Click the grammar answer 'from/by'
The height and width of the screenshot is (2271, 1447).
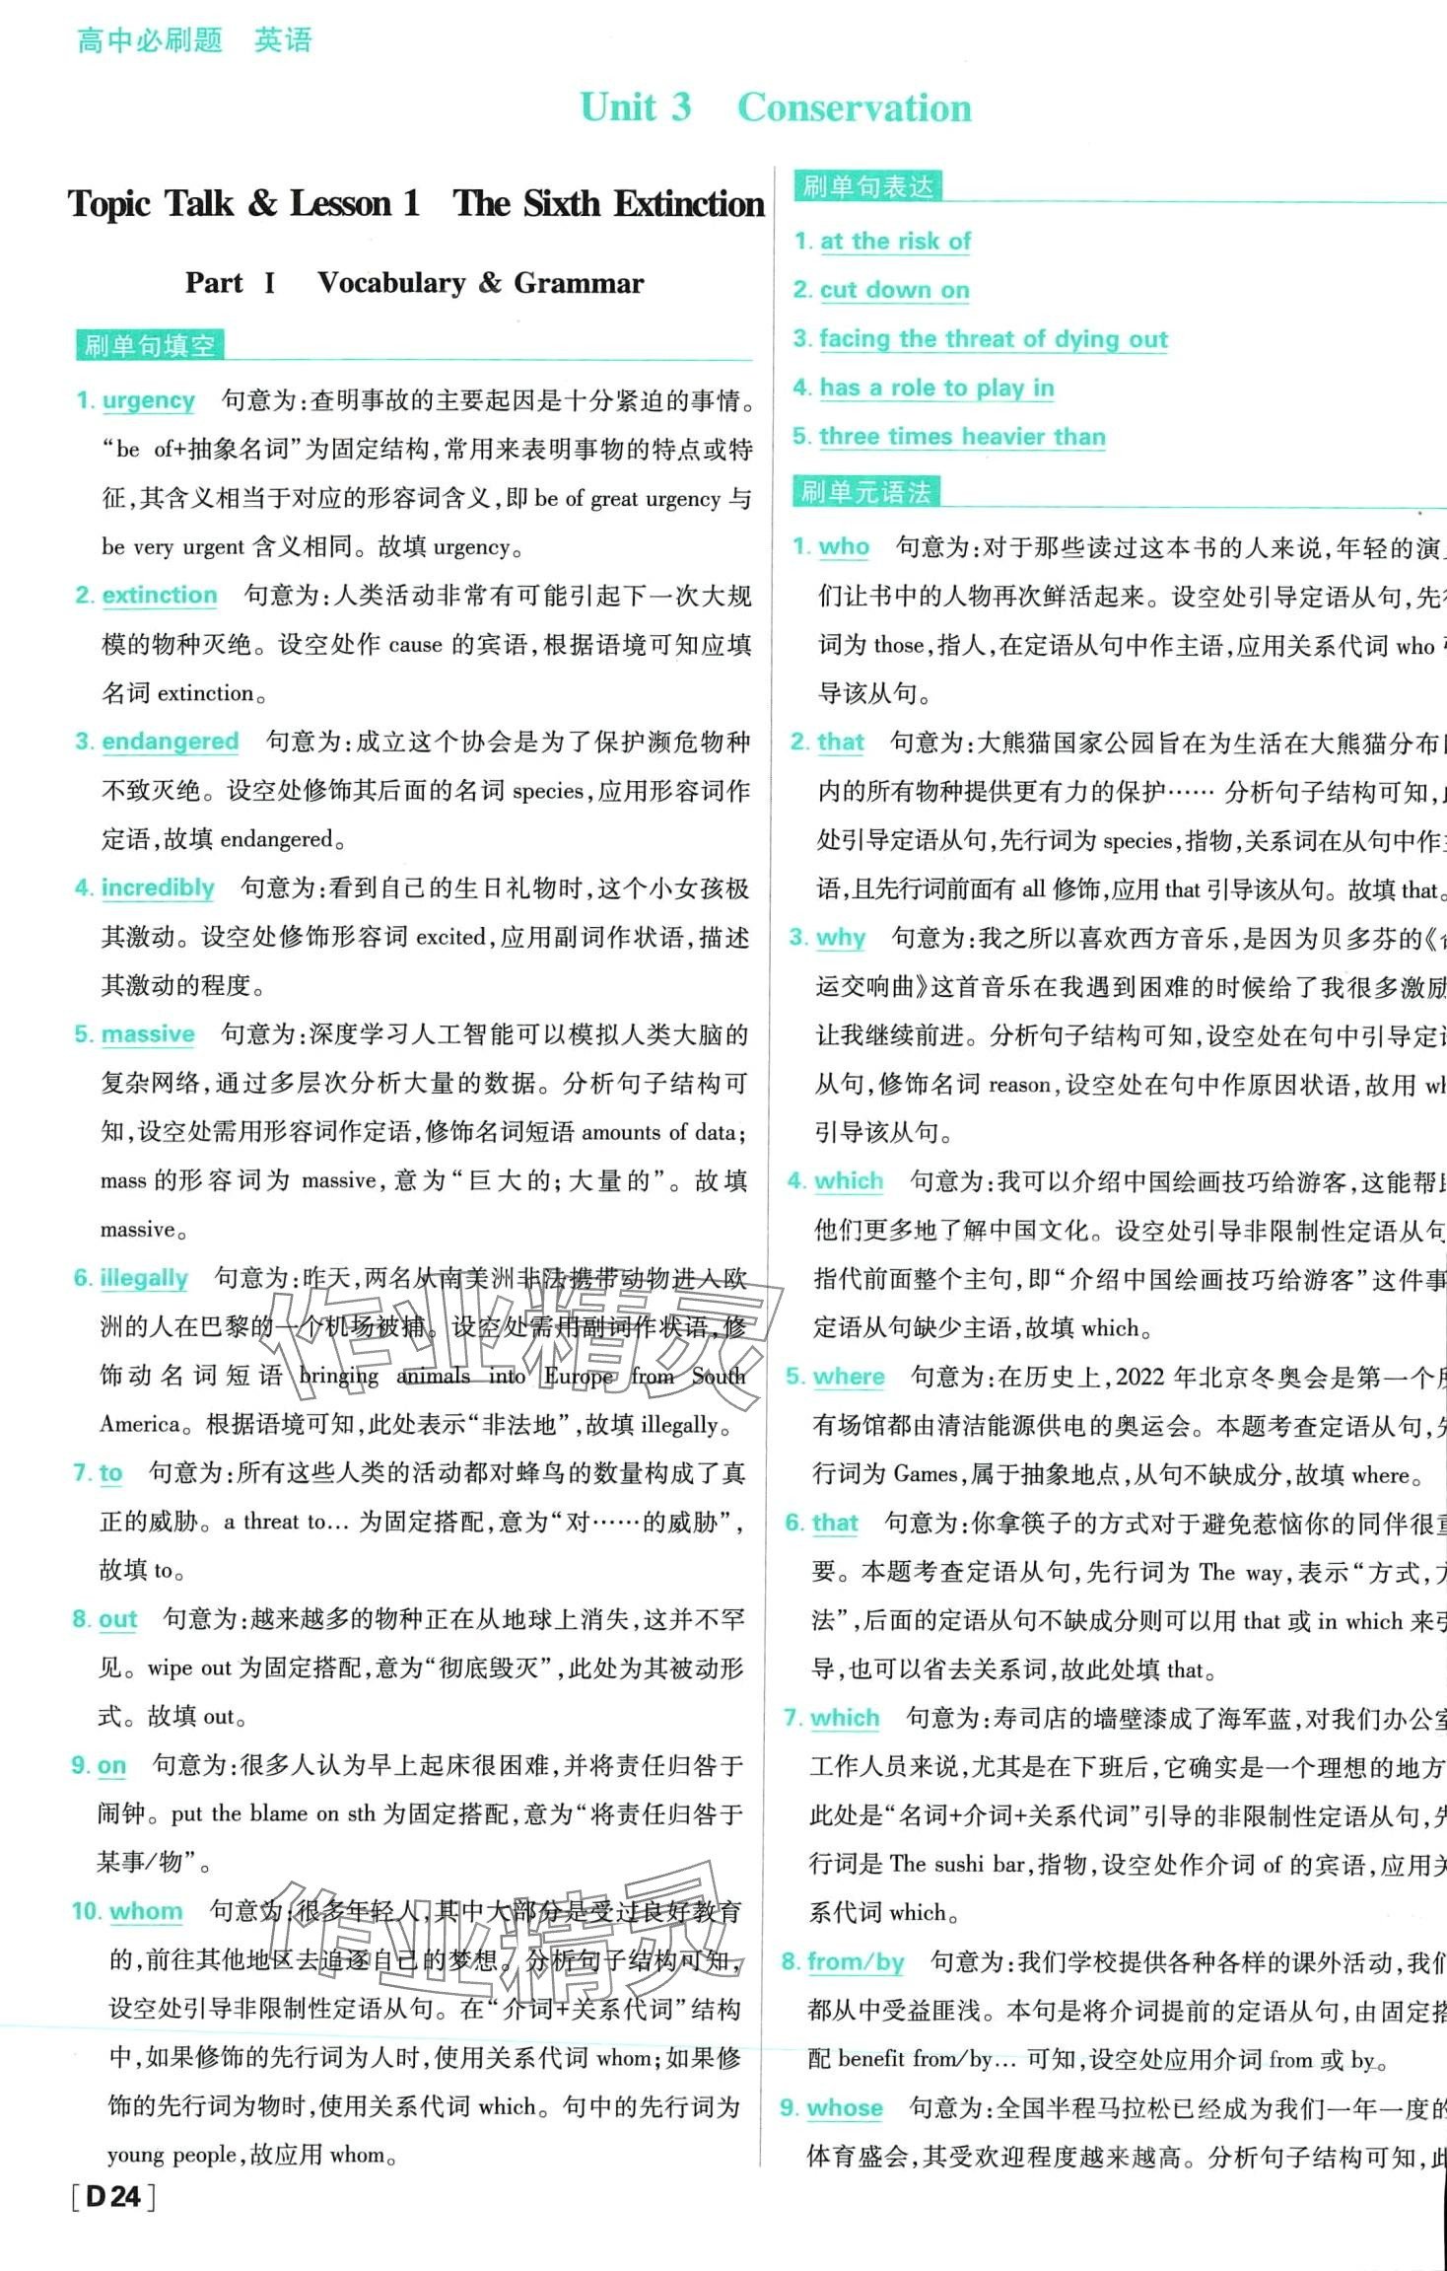[855, 1962]
